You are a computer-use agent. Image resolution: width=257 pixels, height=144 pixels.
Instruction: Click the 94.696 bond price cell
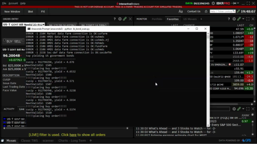(x=239, y=88)
